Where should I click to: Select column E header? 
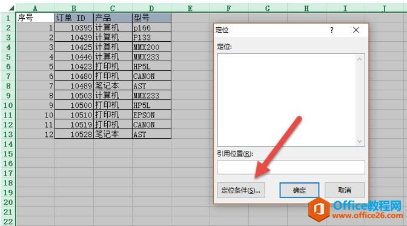[190, 8]
